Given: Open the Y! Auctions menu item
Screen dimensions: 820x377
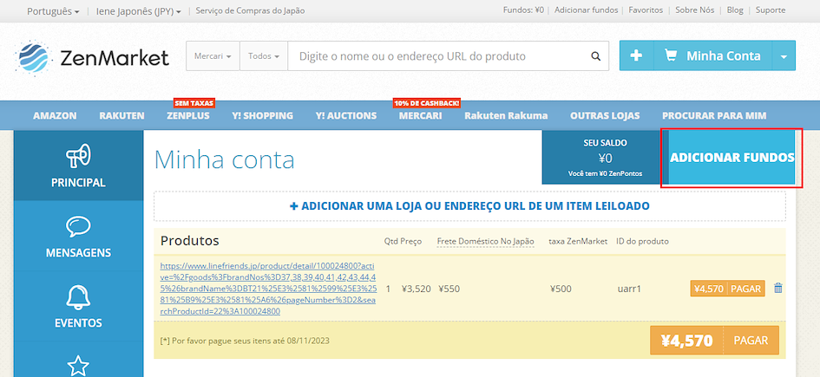Looking at the screenshot, I should point(346,116).
